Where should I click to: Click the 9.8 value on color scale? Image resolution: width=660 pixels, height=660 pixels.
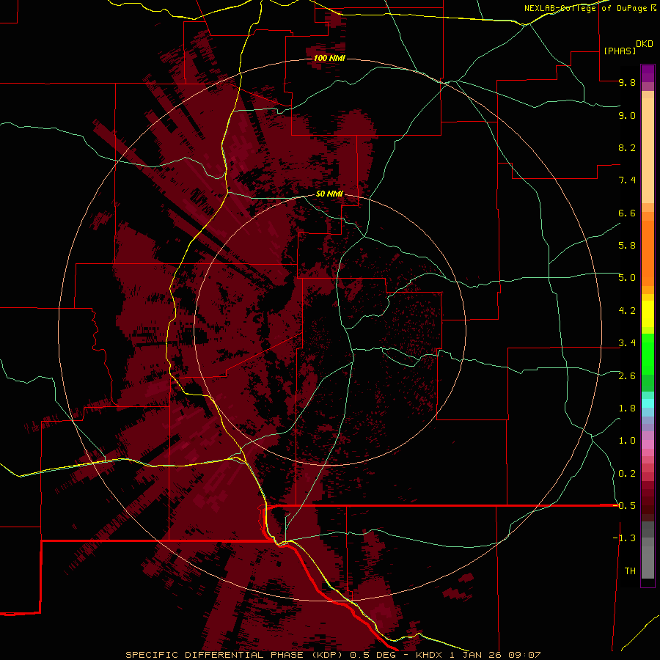tap(627, 83)
